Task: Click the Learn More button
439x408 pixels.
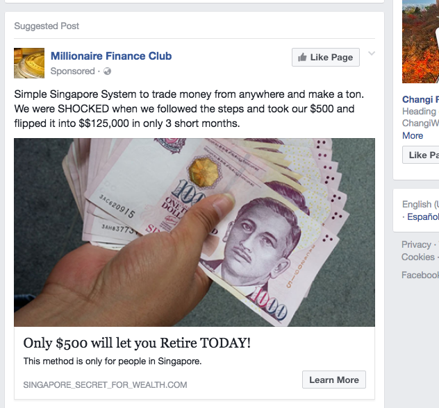Action: tap(334, 380)
